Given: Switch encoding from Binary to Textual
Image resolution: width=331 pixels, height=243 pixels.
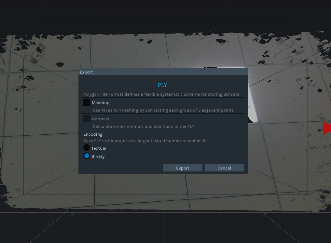Looking at the screenshot, I should pos(87,148).
